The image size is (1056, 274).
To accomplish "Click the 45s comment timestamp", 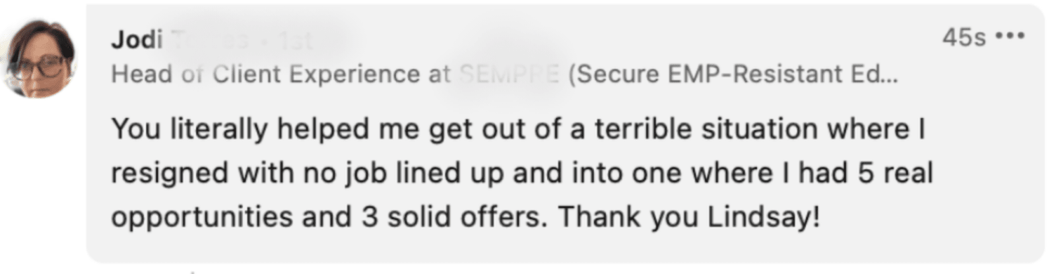I will [963, 38].
